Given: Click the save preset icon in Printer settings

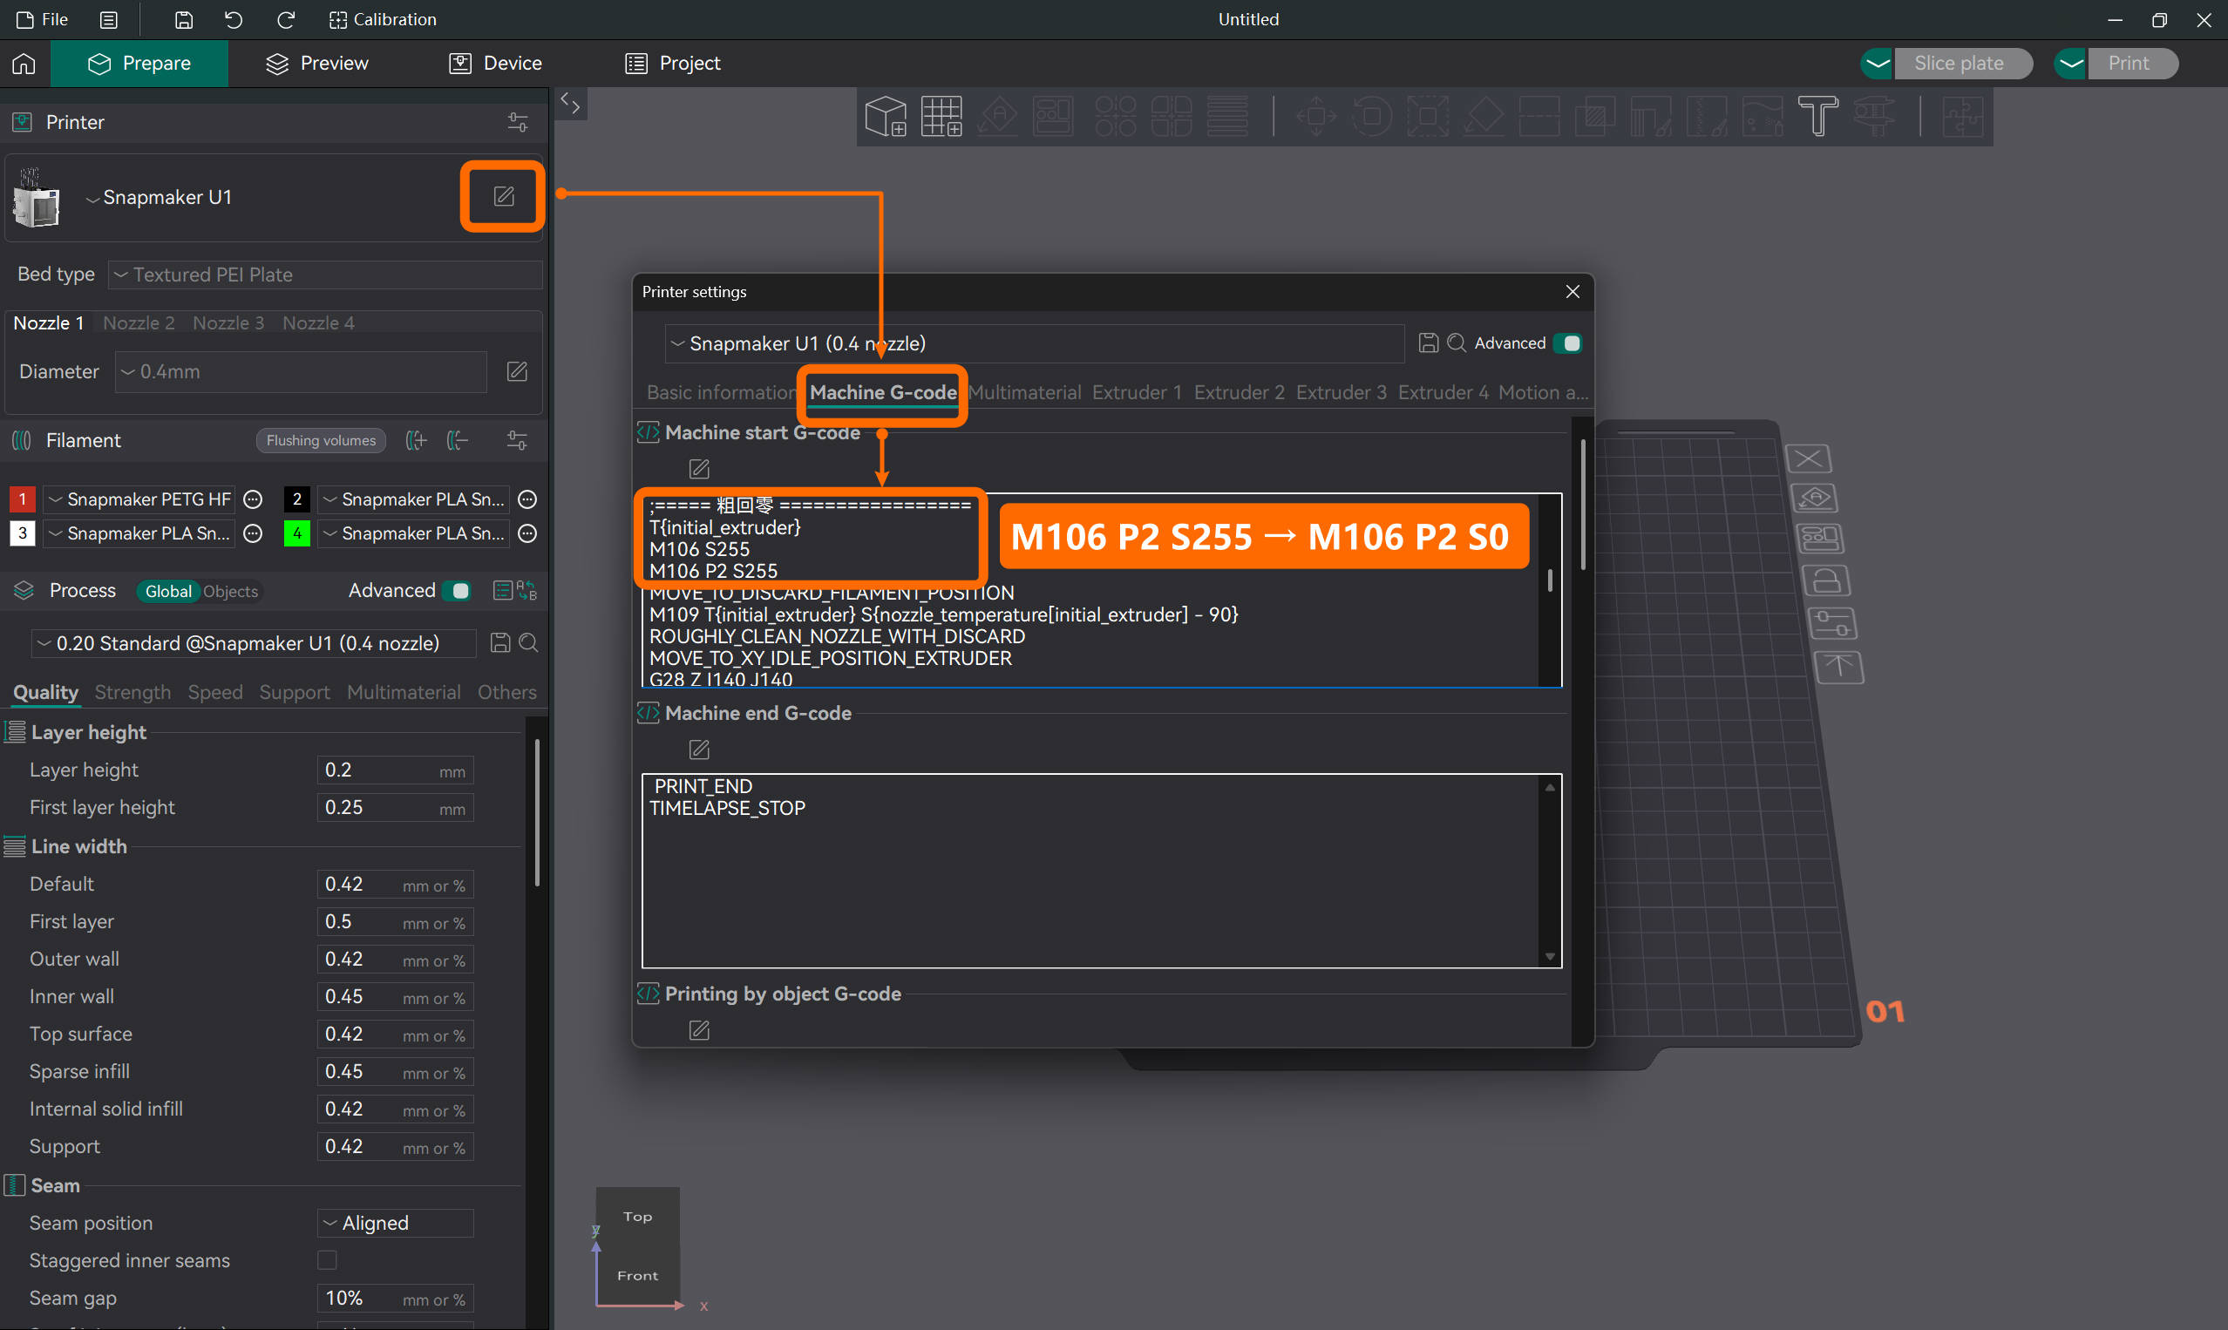Looking at the screenshot, I should pyautogui.click(x=1429, y=343).
